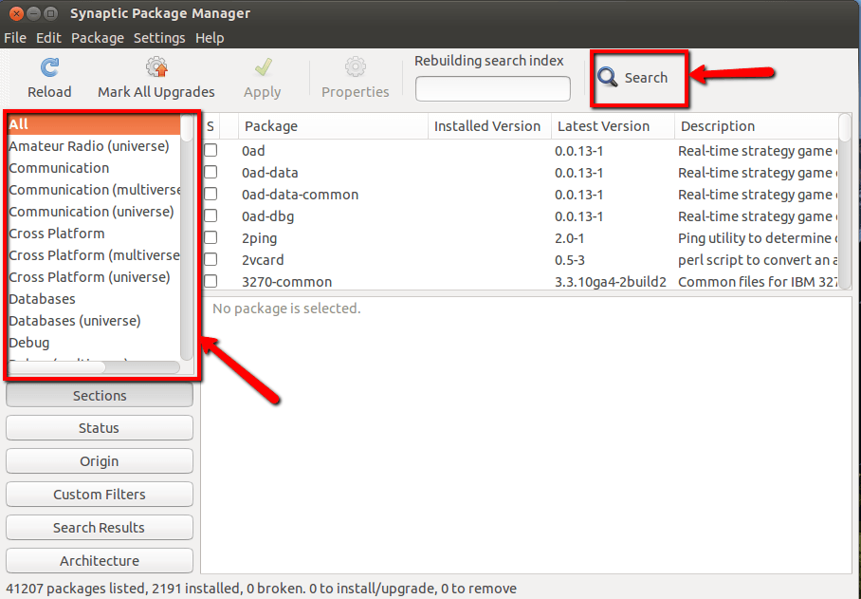Toggle the checkbox for package 0ad
The width and height of the screenshot is (861, 599).
click(211, 151)
